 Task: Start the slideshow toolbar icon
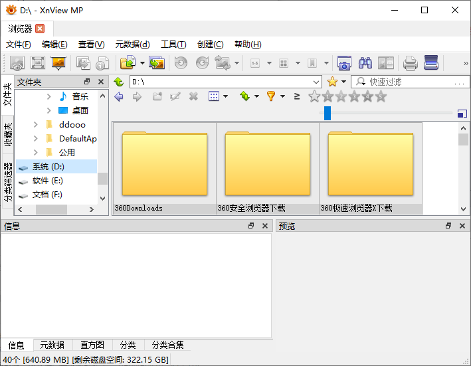pyautogui.click(x=58, y=63)
